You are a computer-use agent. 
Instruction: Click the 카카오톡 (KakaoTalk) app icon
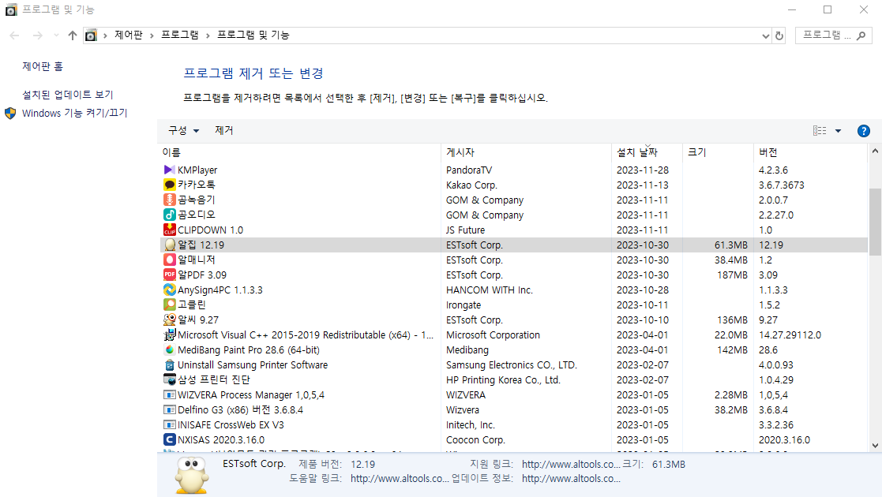click(170, 185)
